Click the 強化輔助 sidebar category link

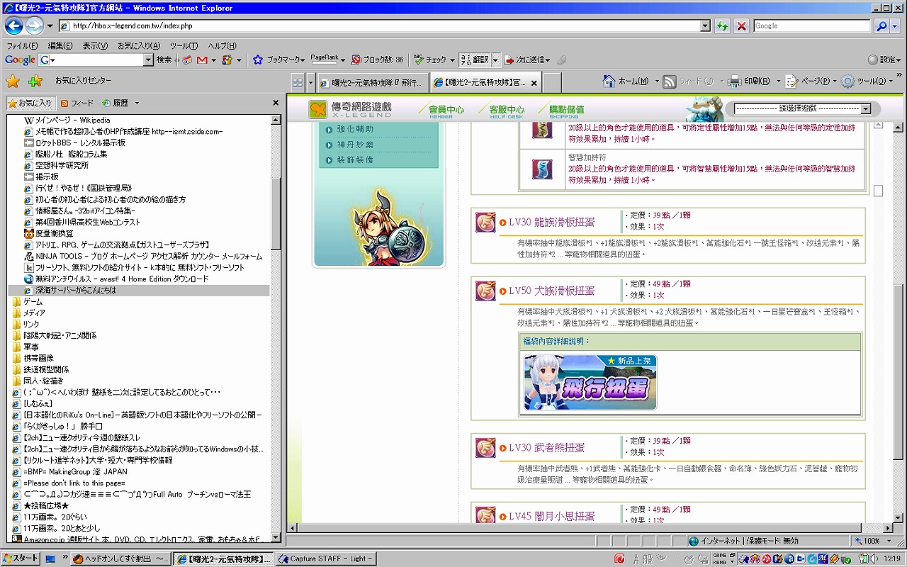355,129
